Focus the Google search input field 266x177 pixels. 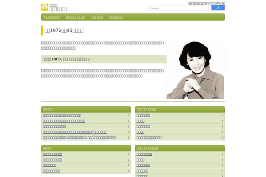coord(179,8)
